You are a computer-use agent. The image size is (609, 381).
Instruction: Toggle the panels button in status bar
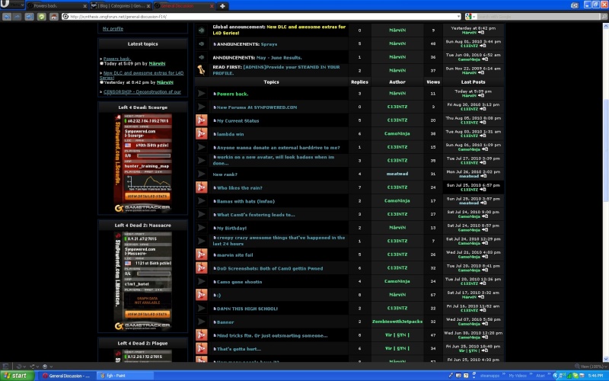(5, 367)
